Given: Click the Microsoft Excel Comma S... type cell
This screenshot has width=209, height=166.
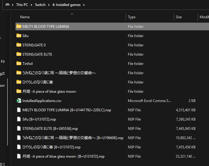Looking at the screenshot, I should (x=149, y=101).
